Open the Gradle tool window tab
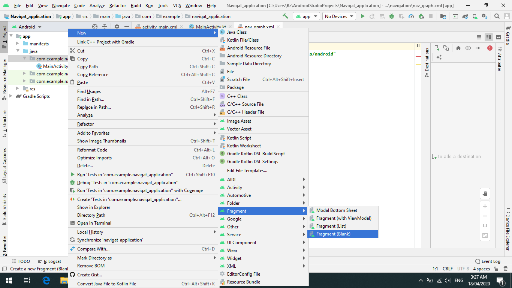The height and width of the screenshot is (288, 512). click(x=508, y=35)
